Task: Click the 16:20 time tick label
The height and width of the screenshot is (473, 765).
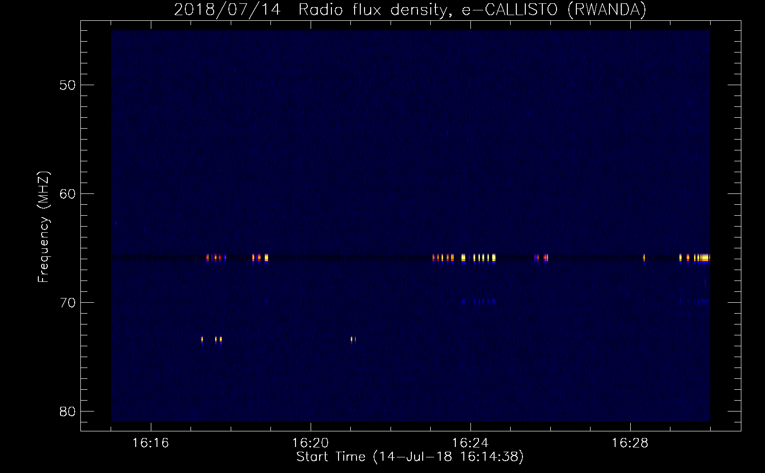Action: tap(311, 443)
